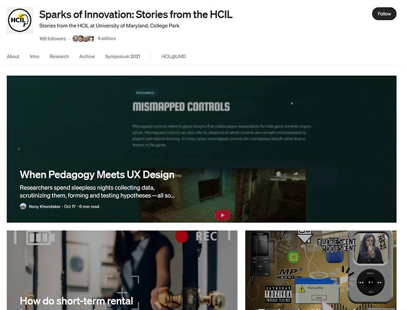Click the left chevron on featured image

[x=19, y=149]
